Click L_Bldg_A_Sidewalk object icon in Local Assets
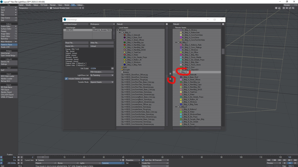 (x=125, y=35)
